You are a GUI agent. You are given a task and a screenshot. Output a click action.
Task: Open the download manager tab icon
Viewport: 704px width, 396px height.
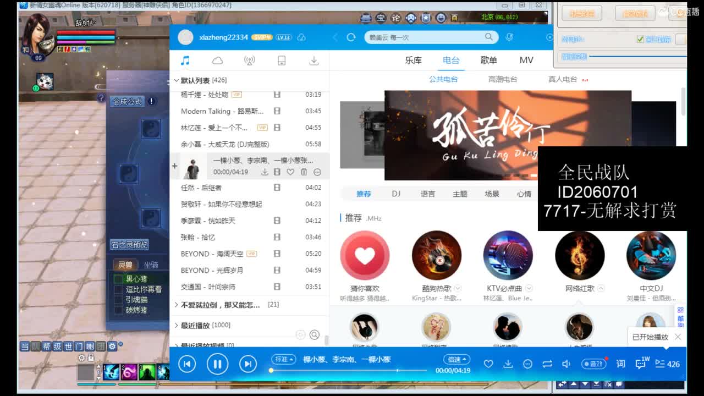[313, 61]
